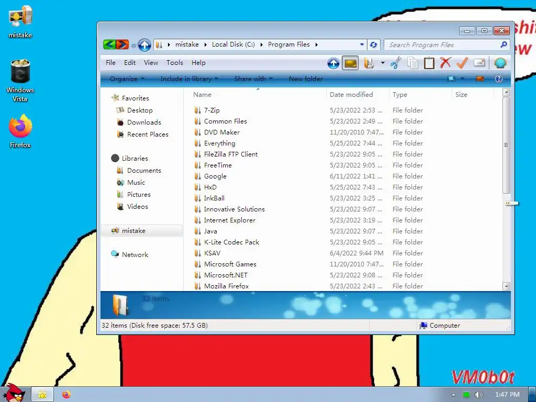Image resolution: width=536 pixels, height=402 pixels.
Task: Click the orange checkmark Properties icon
Action: [462, 63]
